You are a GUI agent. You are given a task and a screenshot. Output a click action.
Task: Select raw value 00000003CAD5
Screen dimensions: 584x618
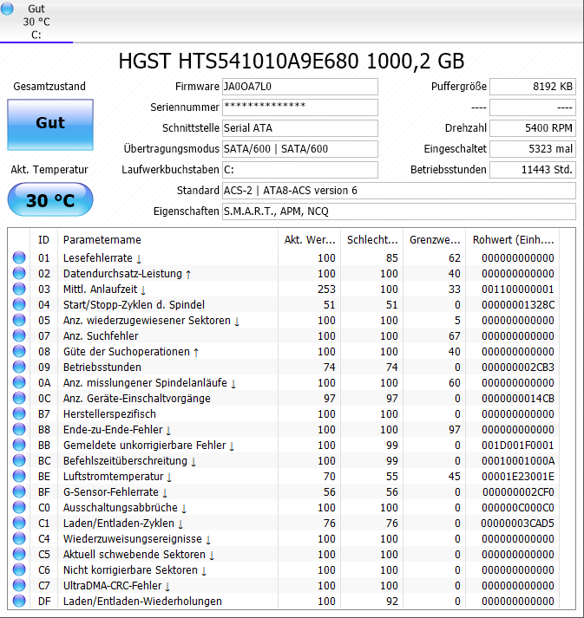[517, 524]
